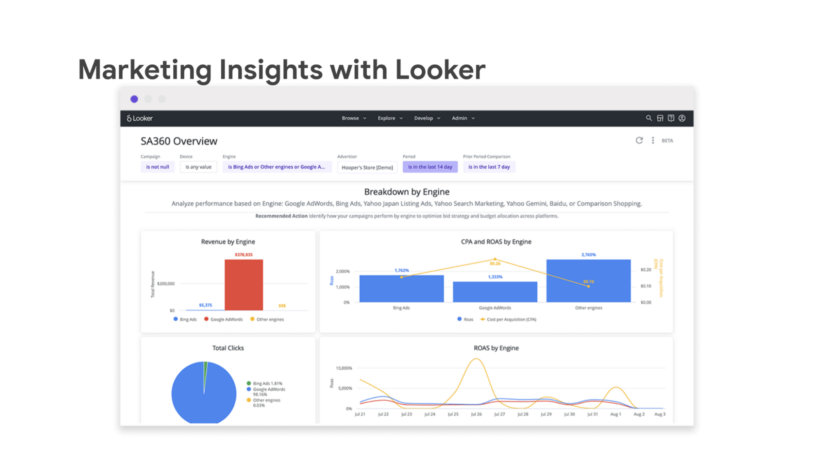The height and width of the screenshot is (464, 825).
Task: Select the Browse menu item
Action: pyautogui.click(x=350, y=118)
